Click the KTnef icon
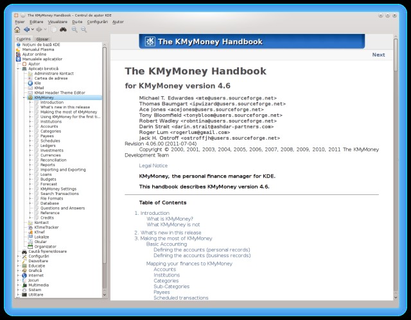 click(30, 232)
